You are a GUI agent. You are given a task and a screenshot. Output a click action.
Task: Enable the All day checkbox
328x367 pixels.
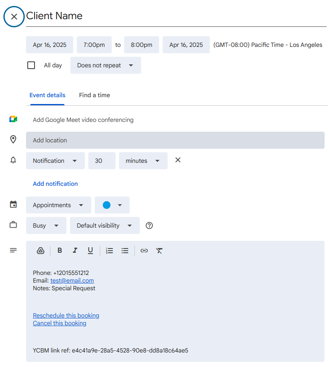(31, 65)
